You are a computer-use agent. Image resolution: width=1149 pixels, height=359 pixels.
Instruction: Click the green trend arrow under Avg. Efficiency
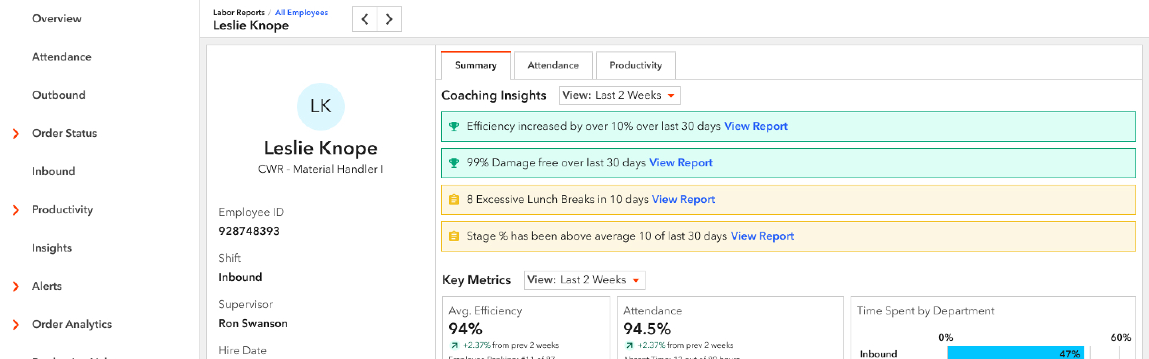(454, 345)
